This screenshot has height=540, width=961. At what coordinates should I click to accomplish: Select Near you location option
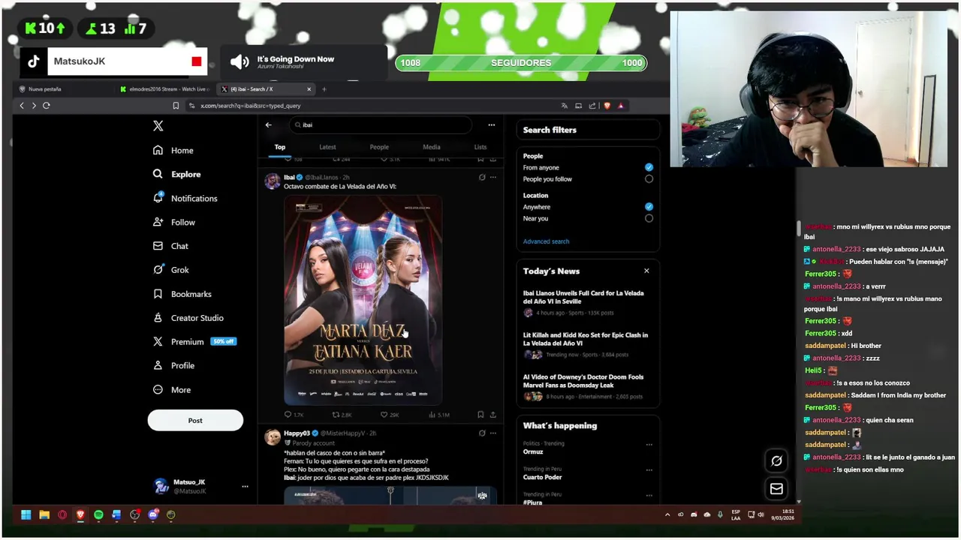pyautogui.click(x=649, y=218)
